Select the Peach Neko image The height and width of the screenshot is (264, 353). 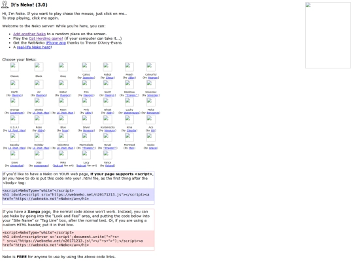129,67
